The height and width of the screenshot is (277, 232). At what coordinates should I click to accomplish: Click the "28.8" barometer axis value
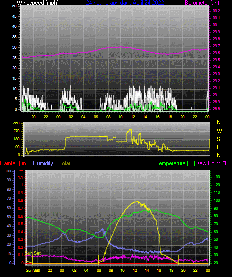pyautogui.click(x=216, y=109)
